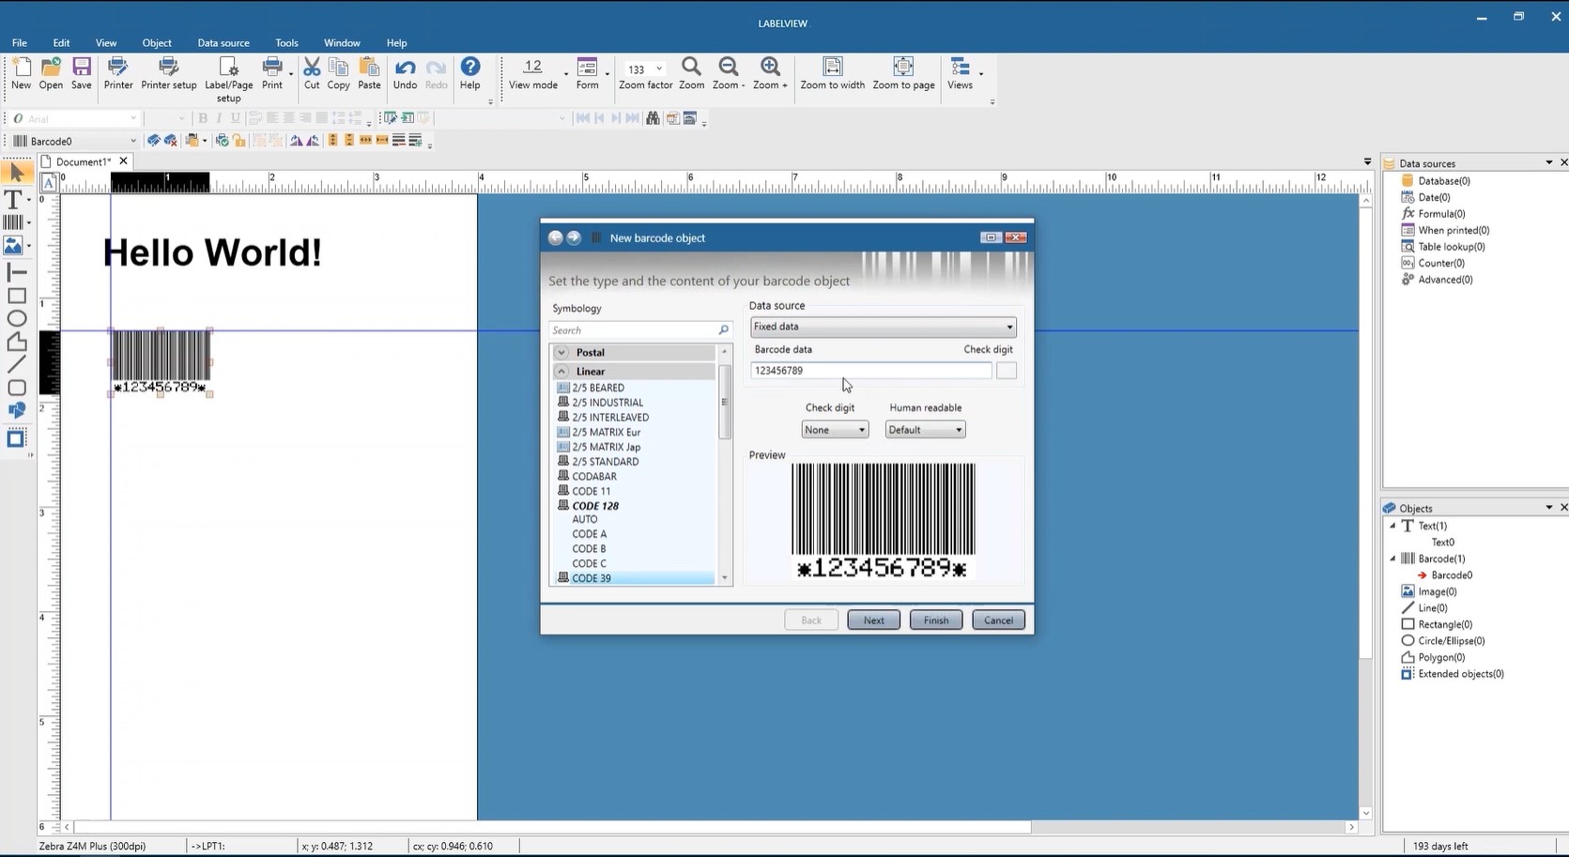The height and width of the screenshot is (857, 1569).
Task: Select the Polygon drawing tool
Action: pyautogui.click(x=17, y=342)
